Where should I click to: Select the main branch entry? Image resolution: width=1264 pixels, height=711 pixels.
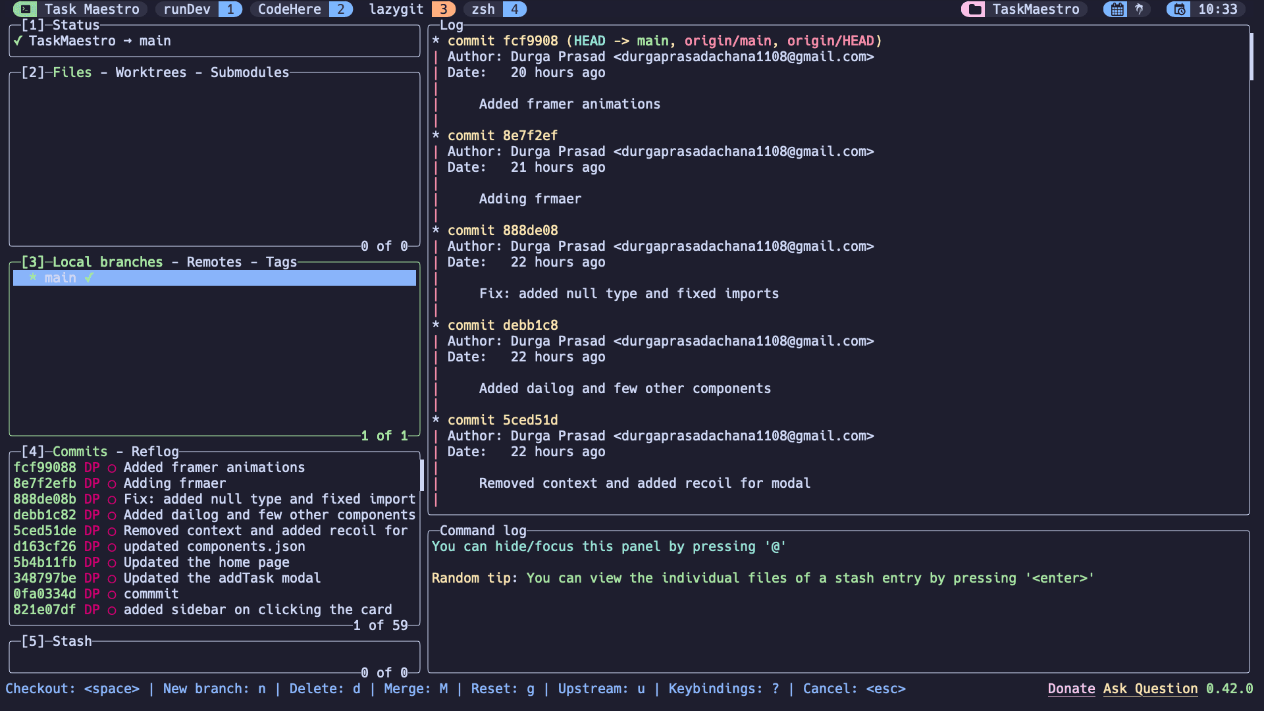[x=213, y=277]
